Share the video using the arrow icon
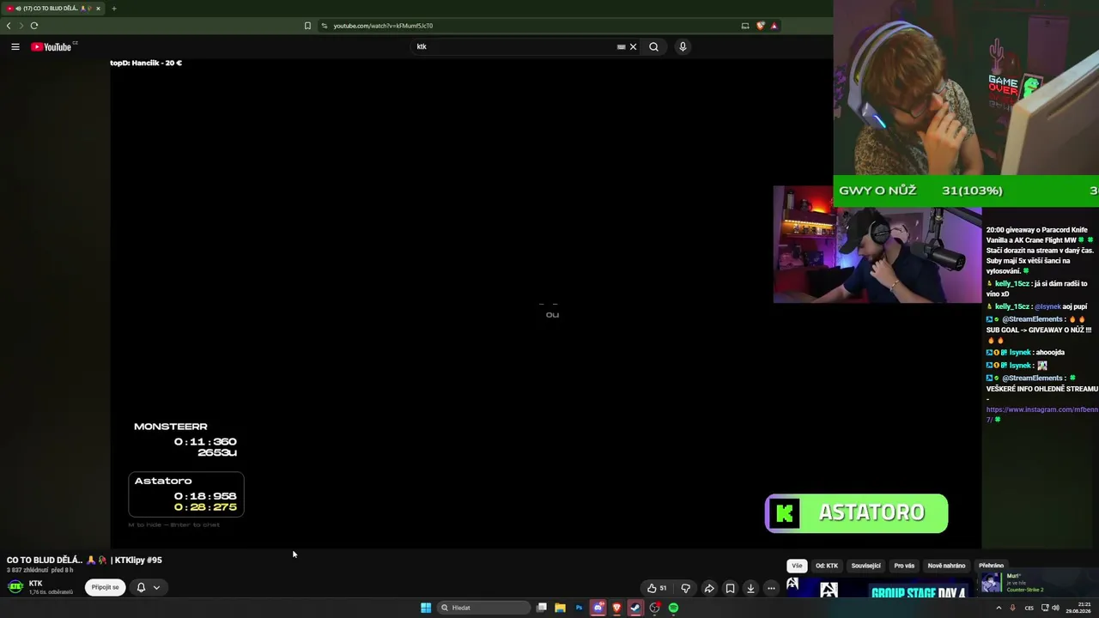This screenshot has width=1099, height=618. pyautogui.click(x=709, y=588)
